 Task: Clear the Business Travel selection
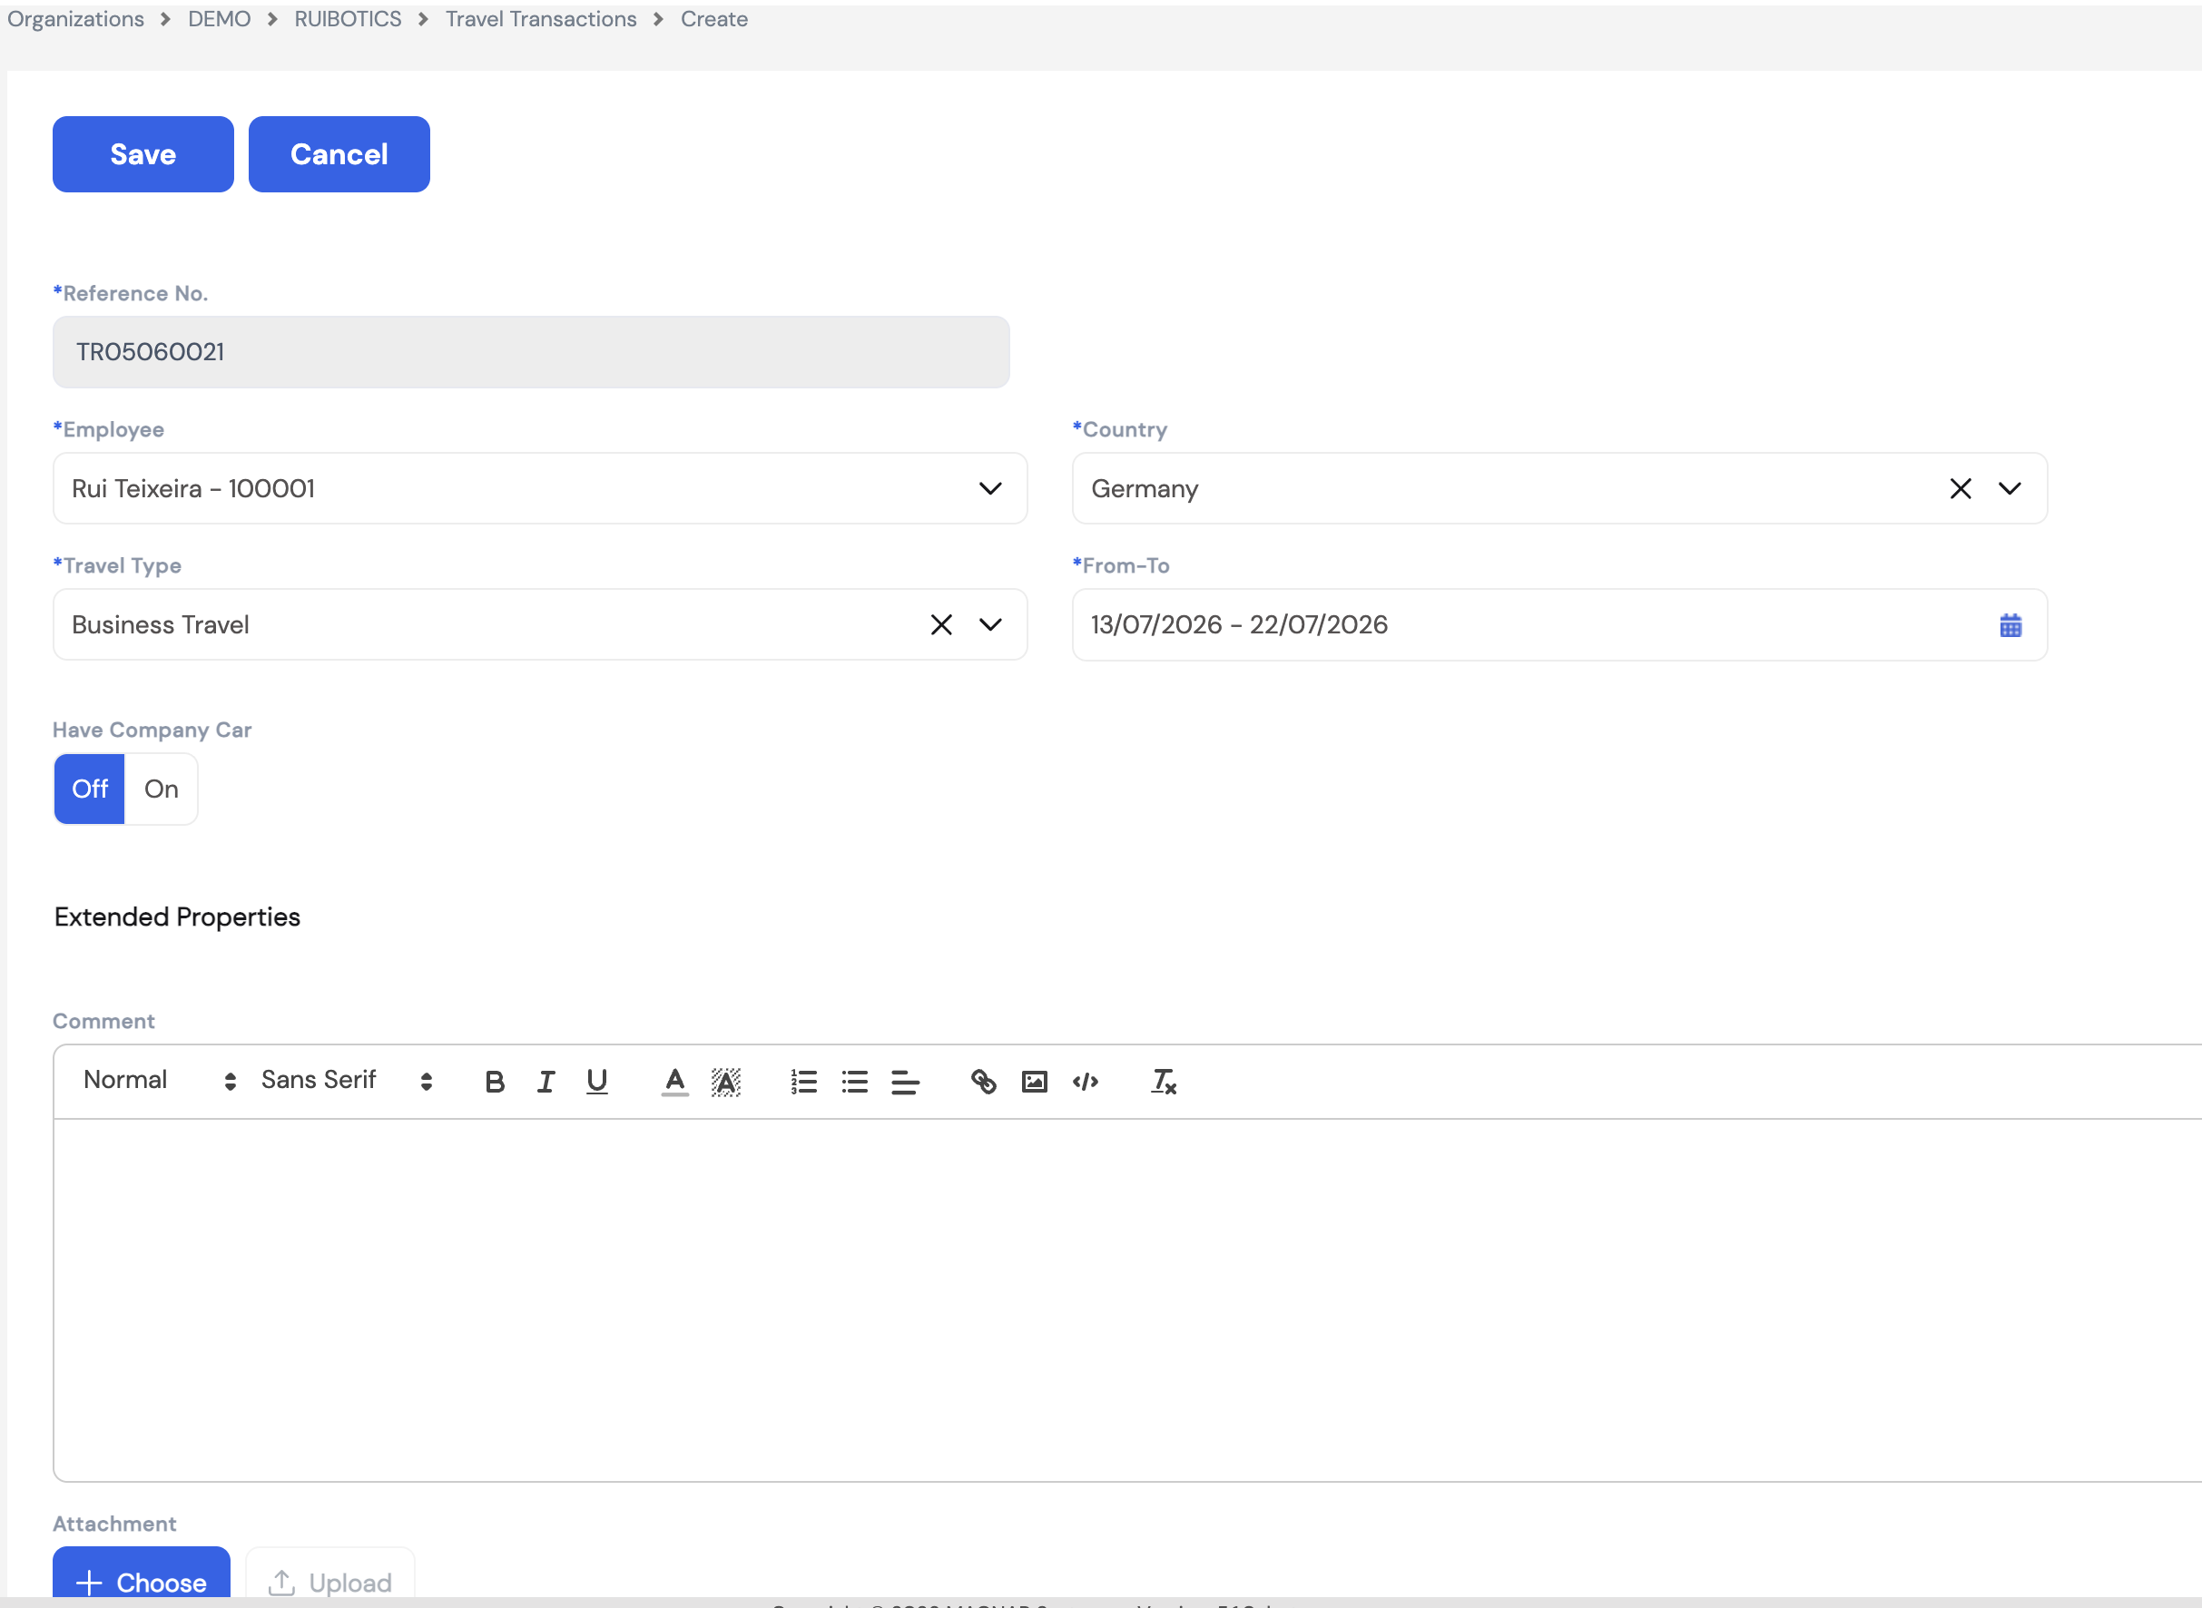[x=941, y=625]
